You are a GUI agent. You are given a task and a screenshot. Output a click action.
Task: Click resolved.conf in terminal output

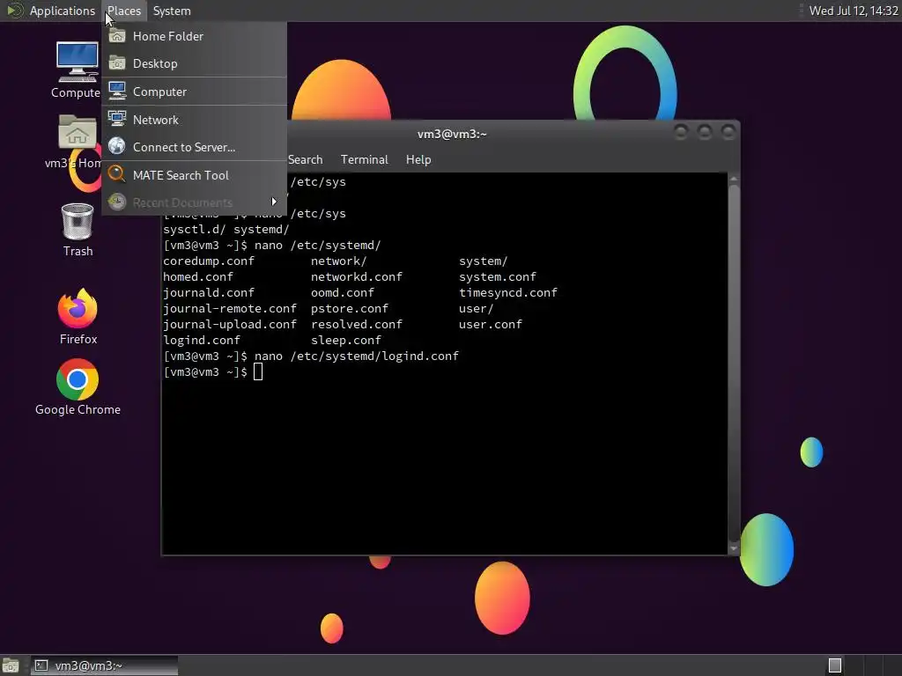(357, 324)
